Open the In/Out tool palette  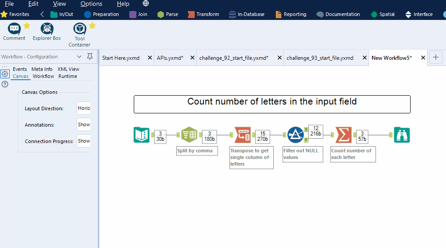(x=62, y=14)
